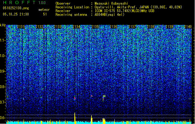This screenshot has width=195, height=124.
Task: Click the wide yellow intensity burst before 2136
Action: pos(104,121)
